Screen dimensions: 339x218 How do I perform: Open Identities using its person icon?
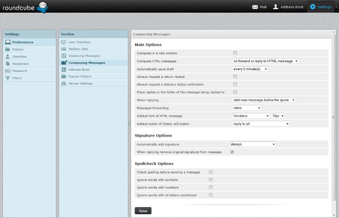(8, 56)
